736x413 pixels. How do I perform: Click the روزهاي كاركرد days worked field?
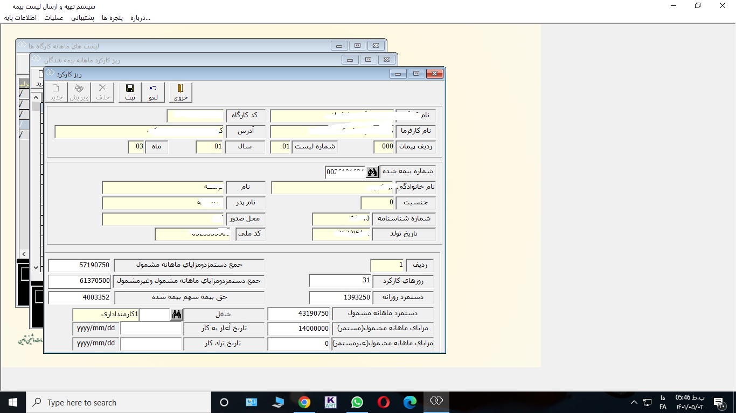(340, 281)
